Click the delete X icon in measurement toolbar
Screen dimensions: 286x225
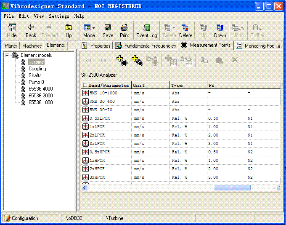click(235, 60)
